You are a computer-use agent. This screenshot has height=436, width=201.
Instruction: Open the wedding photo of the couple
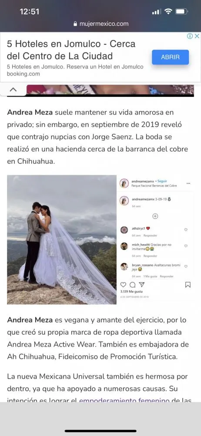click(x=62, y=239)
